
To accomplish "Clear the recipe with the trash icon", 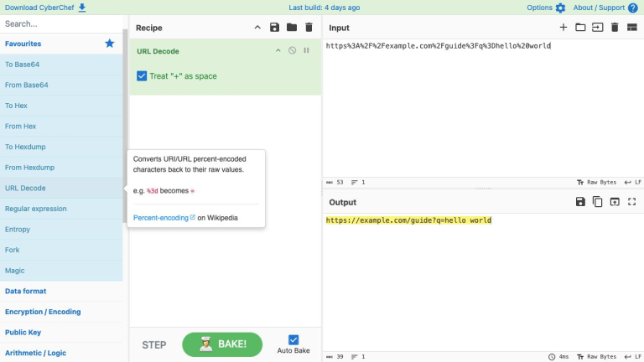I will (309, 28).
